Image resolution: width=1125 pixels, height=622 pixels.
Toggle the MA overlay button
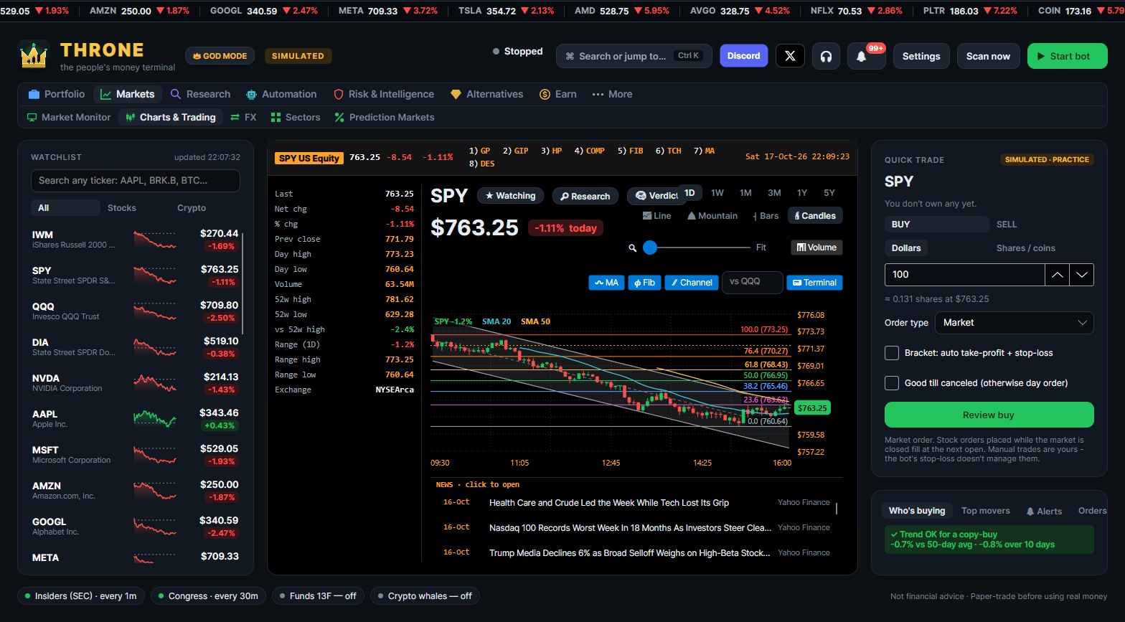coord(606,283)
